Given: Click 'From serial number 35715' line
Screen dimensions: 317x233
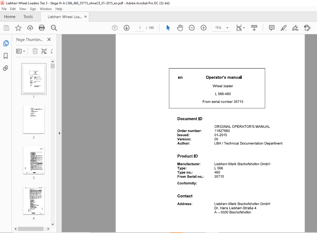Looking at the screenshot, I should pos(223,102).
